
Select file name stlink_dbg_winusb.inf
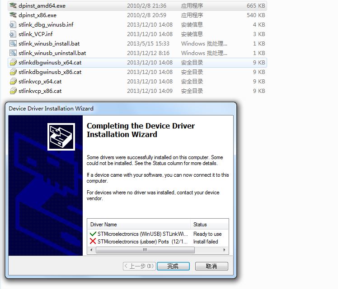pyautogui.click(x=46, y=25)
